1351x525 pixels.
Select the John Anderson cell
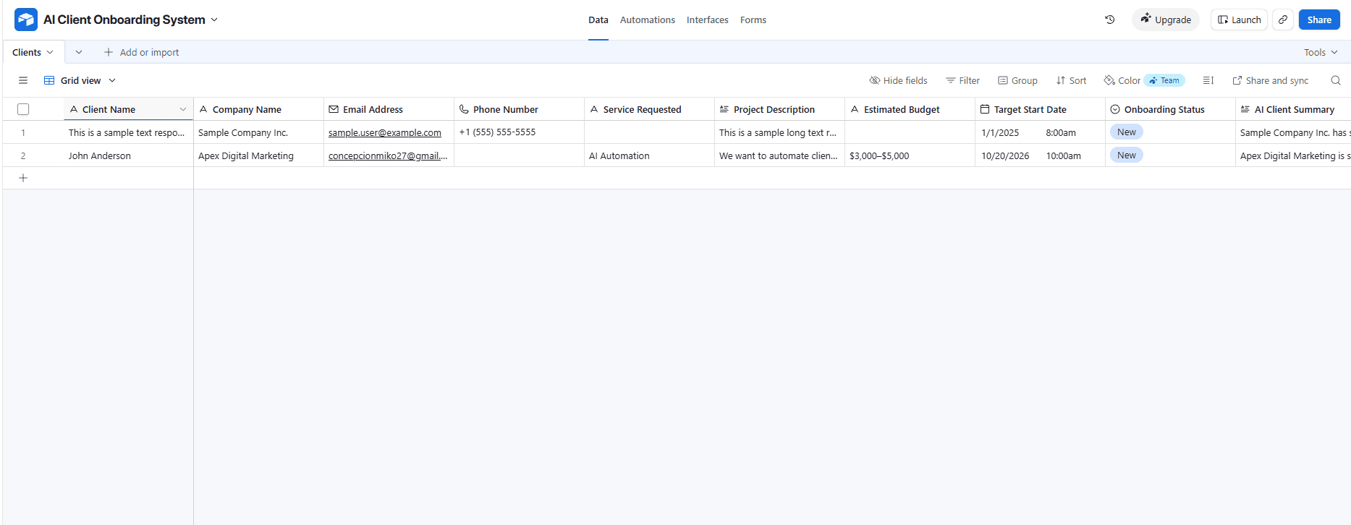(129, 155)
